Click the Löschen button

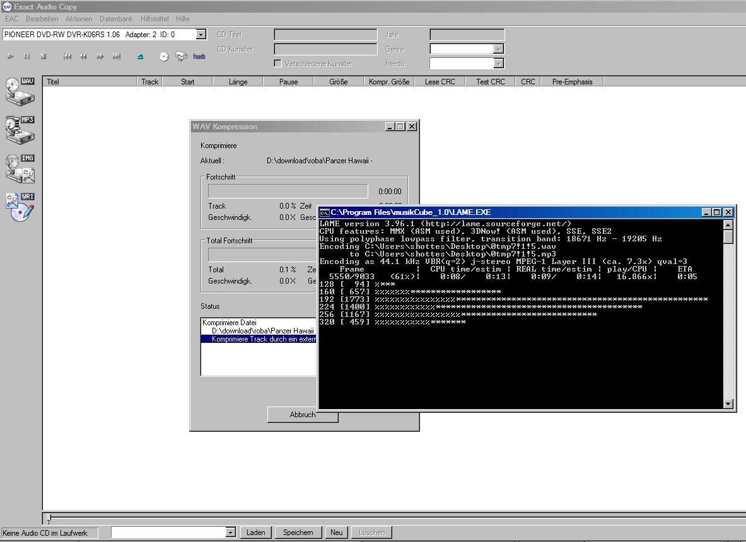371,533
